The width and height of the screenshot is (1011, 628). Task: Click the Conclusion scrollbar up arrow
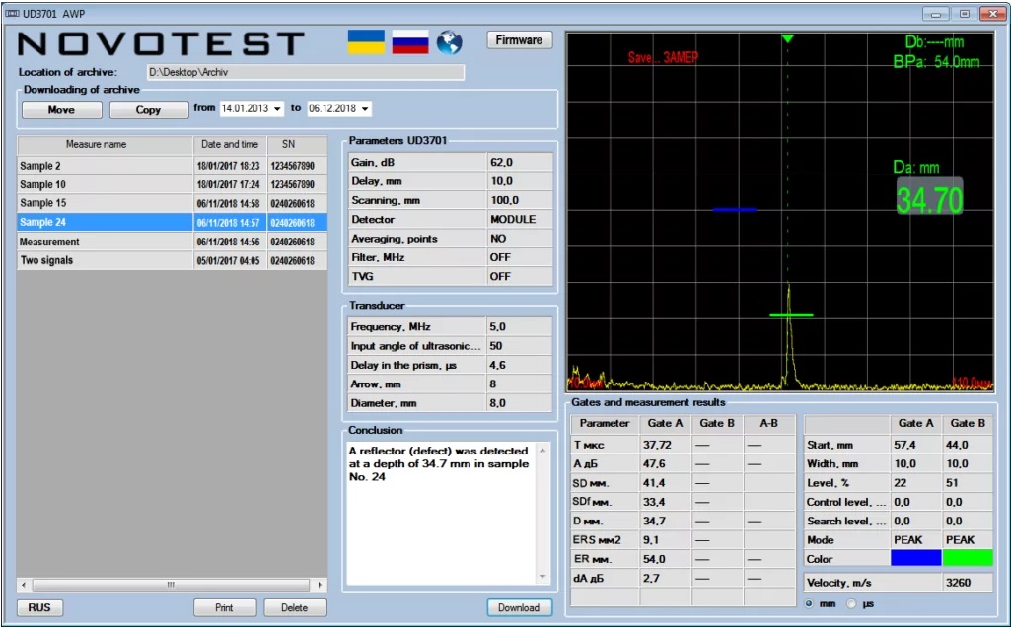pyautogui.click(x=542, y=450)
